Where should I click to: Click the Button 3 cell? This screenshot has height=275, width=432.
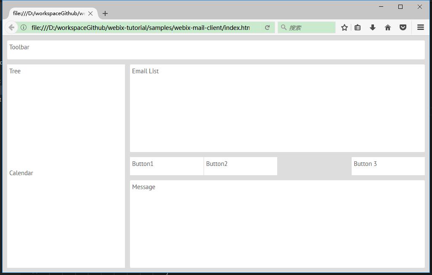(x=388, y=166)
